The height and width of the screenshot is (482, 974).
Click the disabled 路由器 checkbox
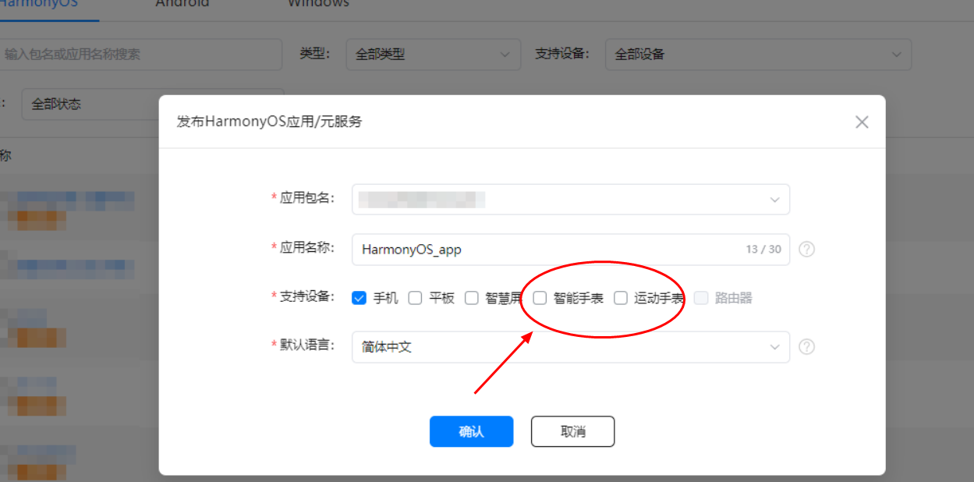[x=701, y=298]
